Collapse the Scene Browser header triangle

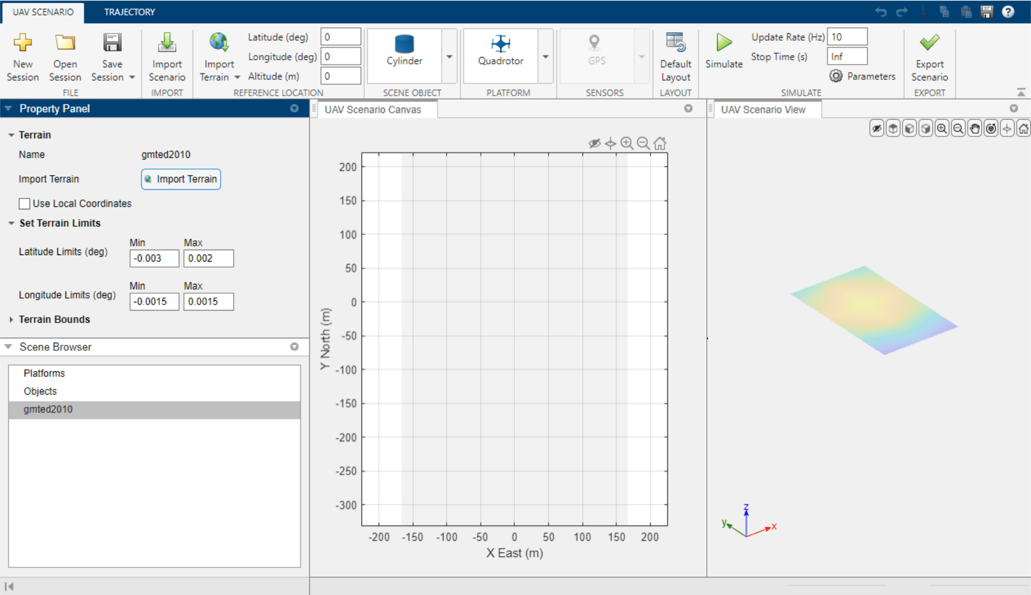pyautogui.click(x=8, y=346)
